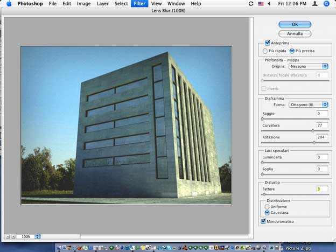Uncheck the Monocromatico checkbox
The width and height of the screenshot is (336, 252).
263,221
